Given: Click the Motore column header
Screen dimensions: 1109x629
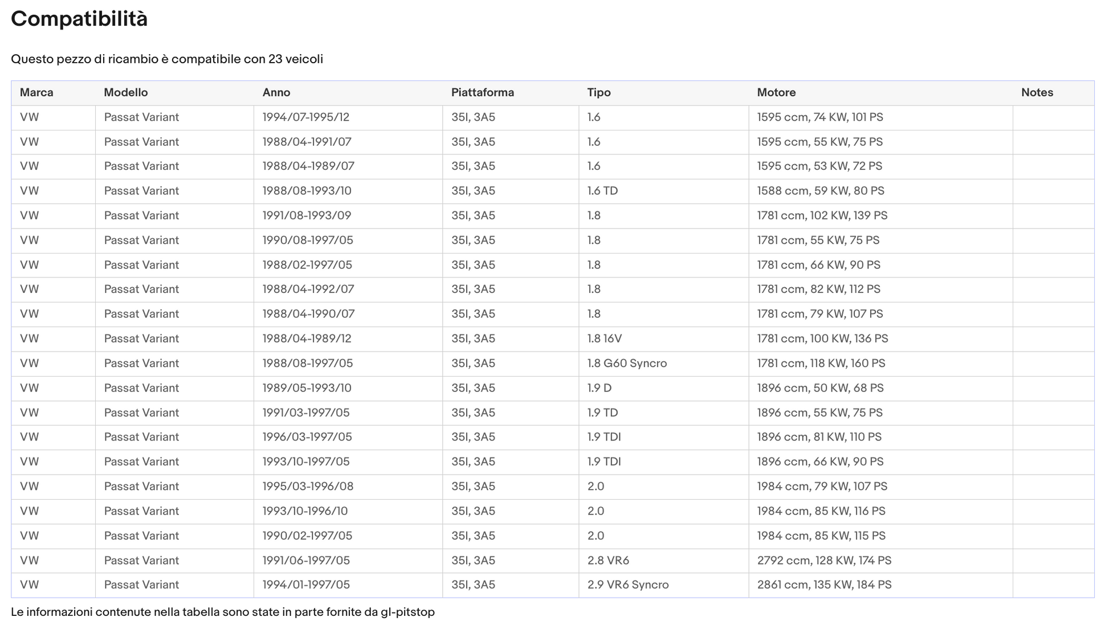Looking at the screenshot, I should 776,92.
